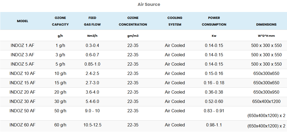Select the OZONE CONCENTRATION column header

[x=133, y=21]
